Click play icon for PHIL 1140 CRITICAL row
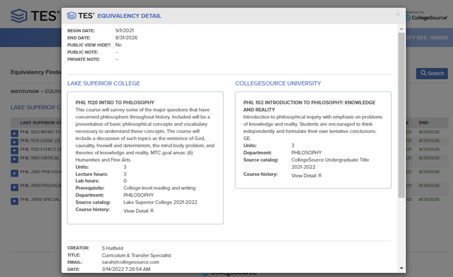The width and height of the screenshot is (453, 277). (x=14, y=159)
